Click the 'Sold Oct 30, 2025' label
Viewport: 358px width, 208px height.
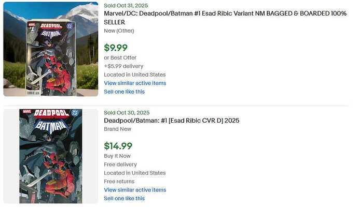(x=126, y=112)
